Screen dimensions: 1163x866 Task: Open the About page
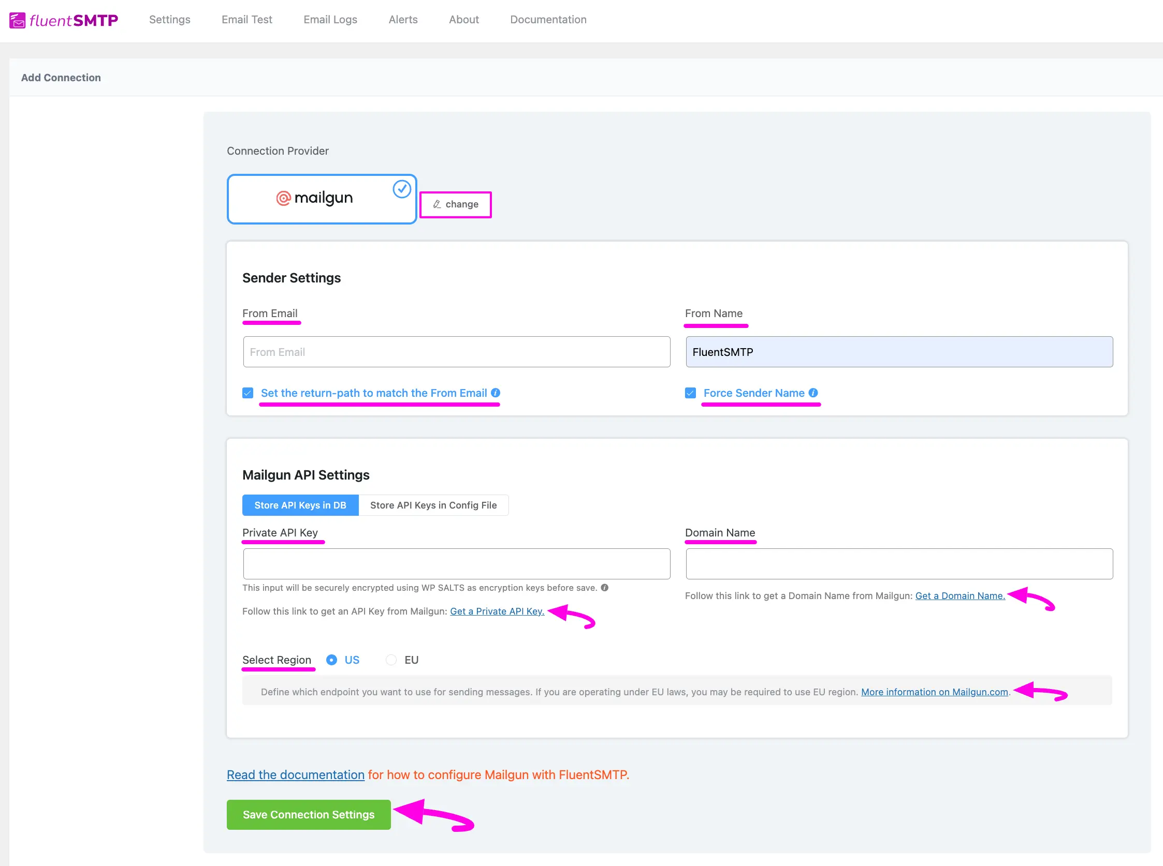coord(464,19)
